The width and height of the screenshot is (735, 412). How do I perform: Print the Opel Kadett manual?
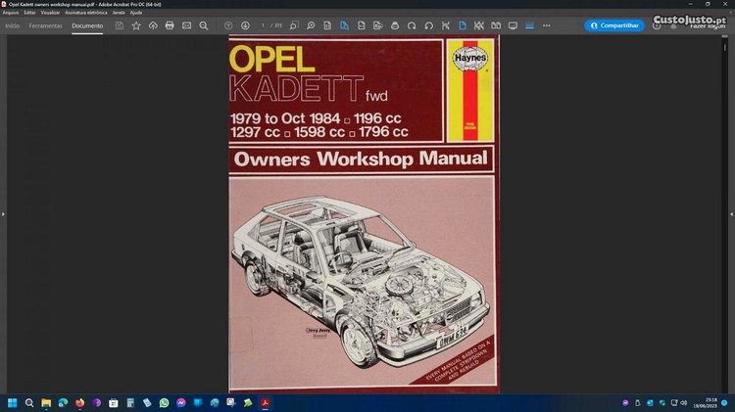(x=170, y=25)
